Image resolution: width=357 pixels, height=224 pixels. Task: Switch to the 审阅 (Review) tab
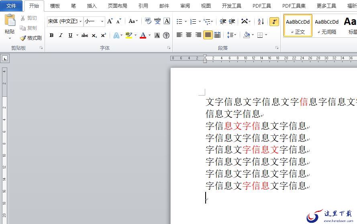pyautogui.click(x=185, y=6)
